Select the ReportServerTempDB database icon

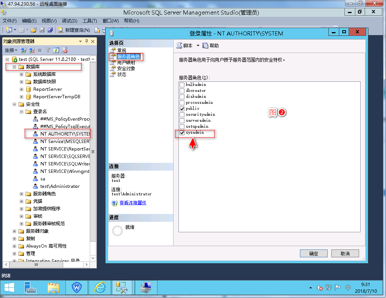click(x=28, y=97)
